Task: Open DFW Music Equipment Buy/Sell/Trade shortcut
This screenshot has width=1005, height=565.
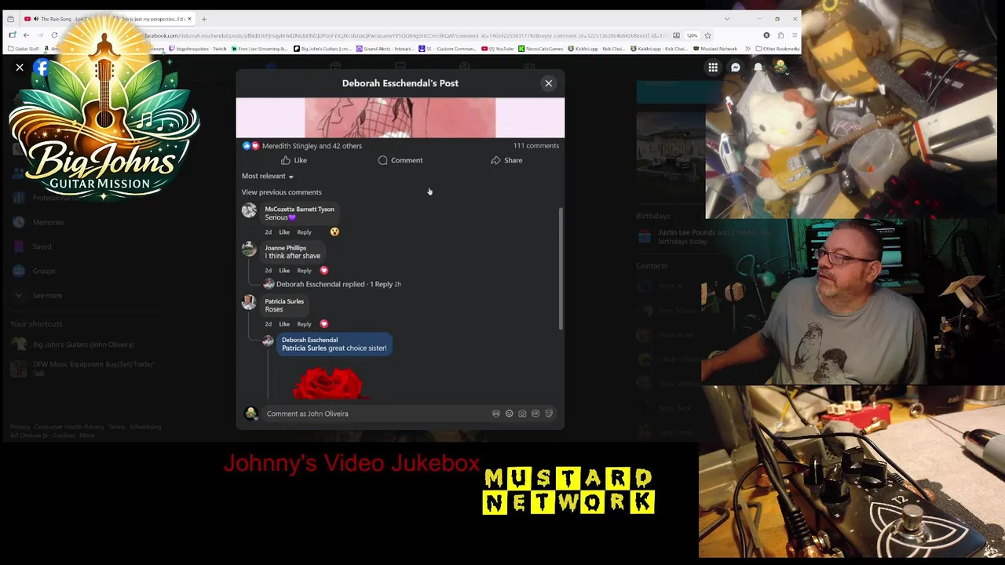Action: 83,369
